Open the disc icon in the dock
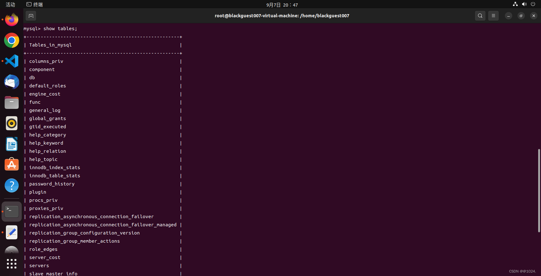Viewport: 541px width, 276px height. point(12,250)
